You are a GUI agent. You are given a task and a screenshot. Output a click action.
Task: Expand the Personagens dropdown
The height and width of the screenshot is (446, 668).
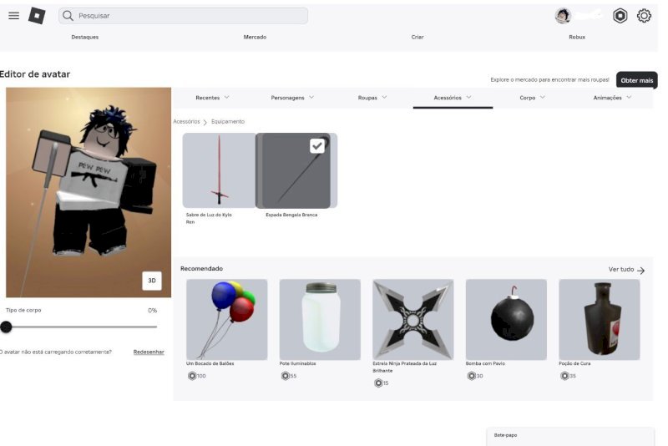click(292, 98)
